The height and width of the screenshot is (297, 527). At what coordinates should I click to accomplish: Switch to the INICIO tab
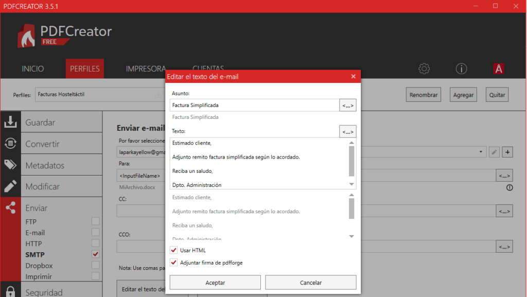pyautogui.click(x=33, y=68)
